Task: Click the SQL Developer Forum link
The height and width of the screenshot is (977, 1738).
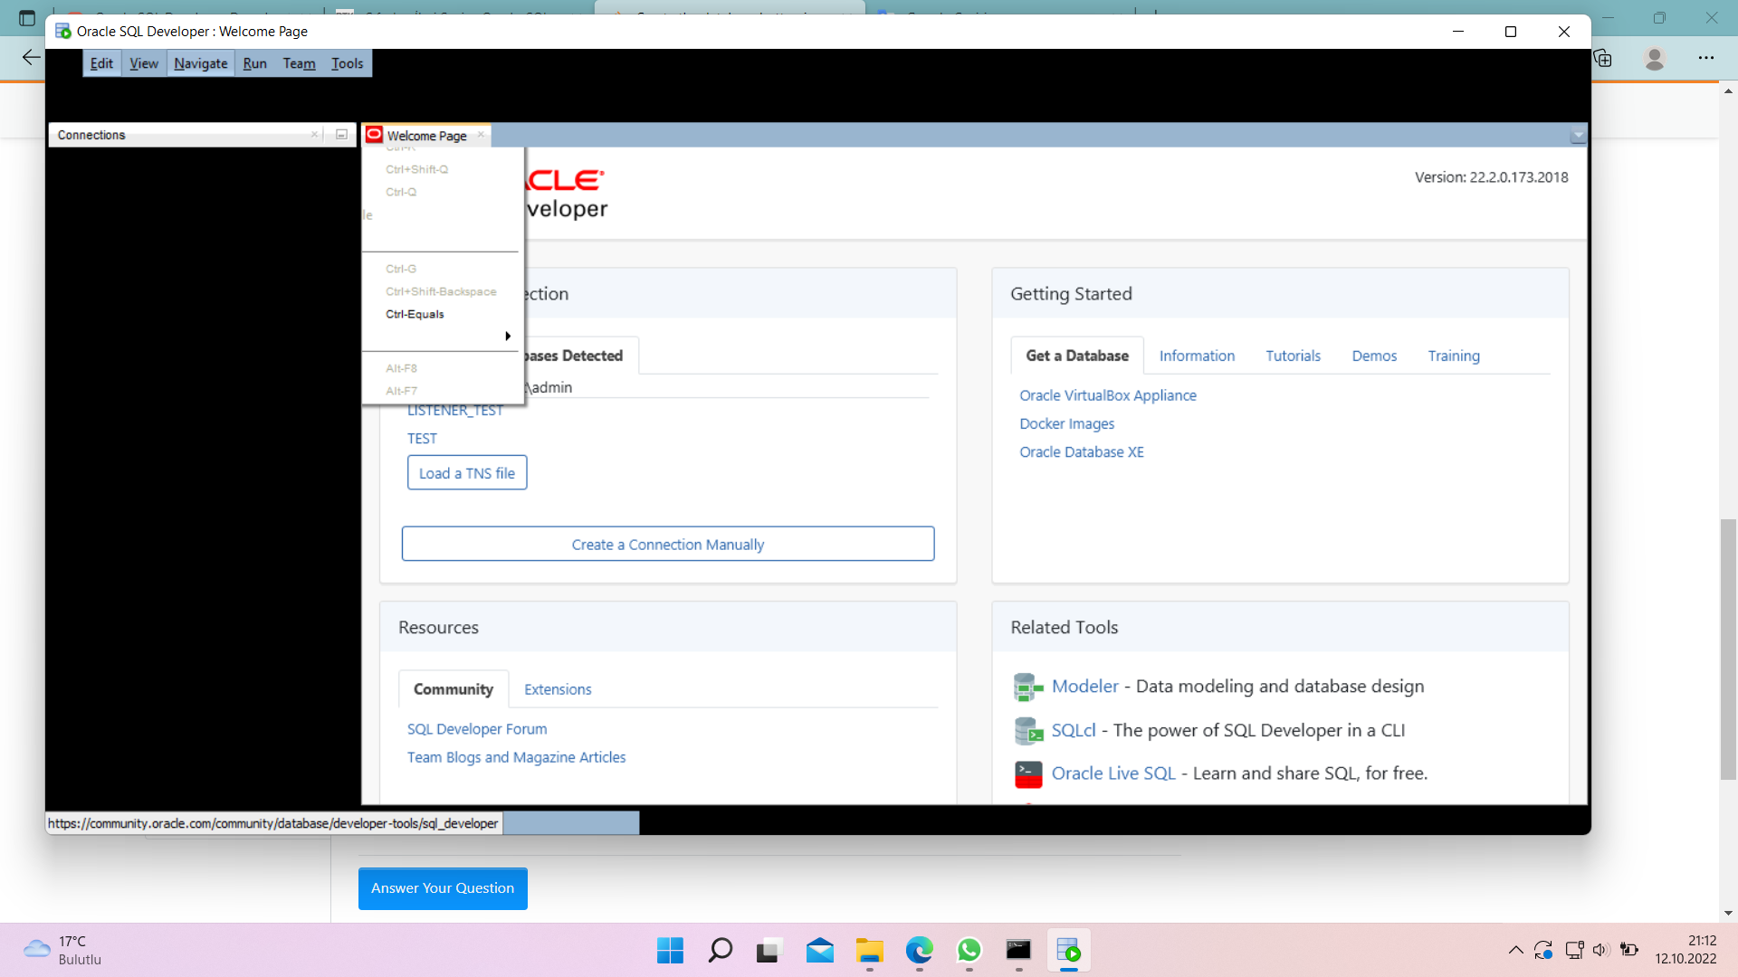Action: [x=476, y=729]
